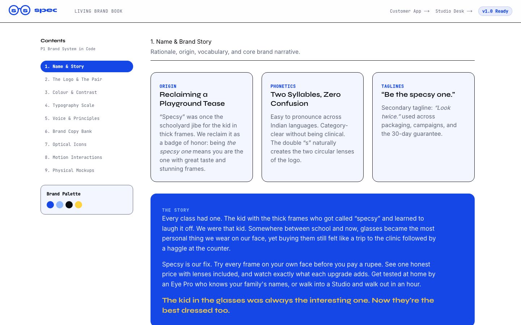Select '1. Name & Story' in contents
Screen dimensions: 521x325
87,66
